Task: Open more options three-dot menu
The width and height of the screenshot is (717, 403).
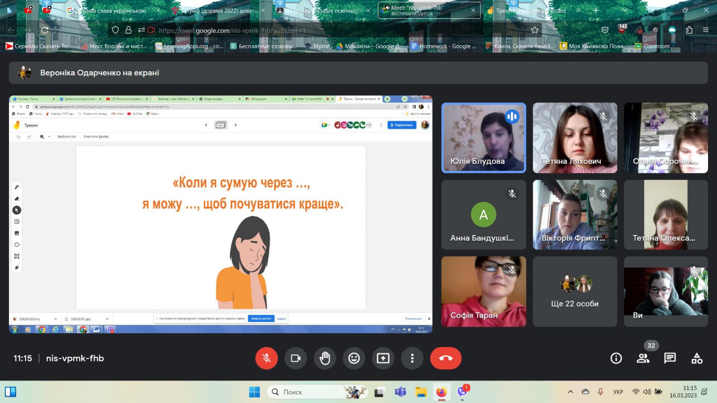Action: tap(412, 358)
